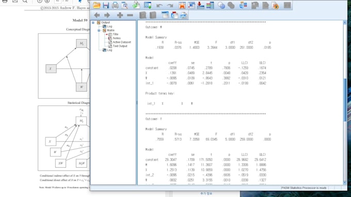Save the output with the floppy disk icon
Screen dimensions: 351x197
pos(106,5)
